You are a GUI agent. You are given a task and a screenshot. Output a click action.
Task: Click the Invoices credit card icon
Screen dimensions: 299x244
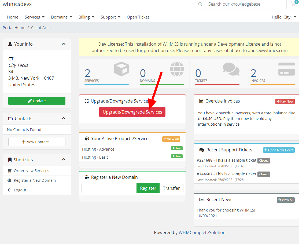[287, 69]
